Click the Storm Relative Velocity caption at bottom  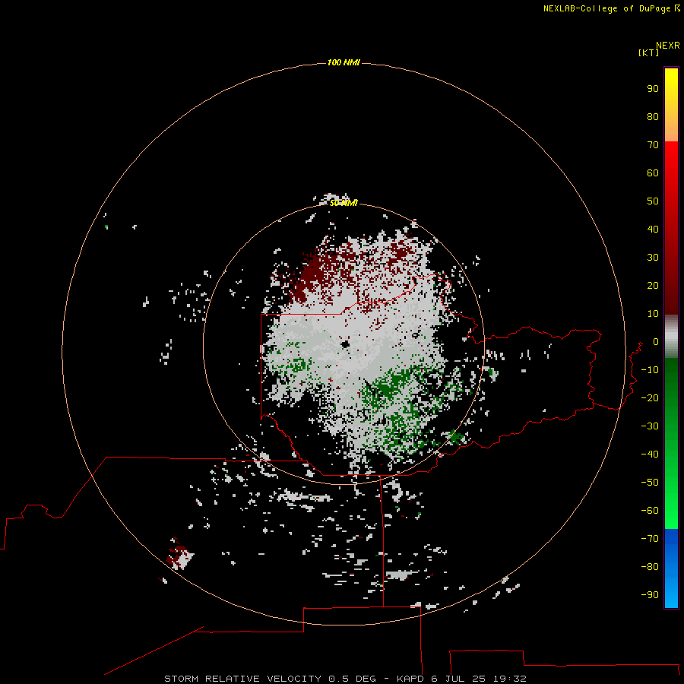click(x=345, y=679)
